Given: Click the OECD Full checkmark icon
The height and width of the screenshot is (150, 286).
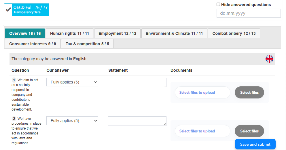Looking at the screenshot, I should [9, 10].
